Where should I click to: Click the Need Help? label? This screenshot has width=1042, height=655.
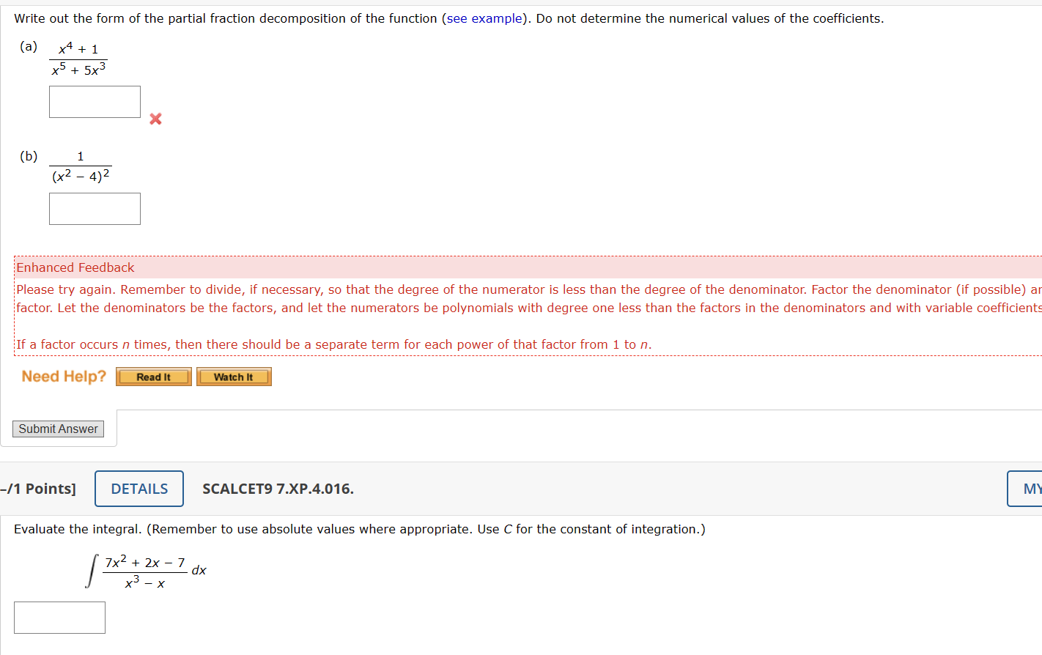[x=64, y=376]
